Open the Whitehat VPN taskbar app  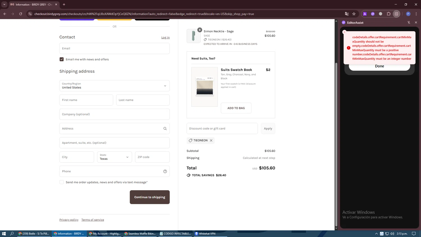coord(210,234)
